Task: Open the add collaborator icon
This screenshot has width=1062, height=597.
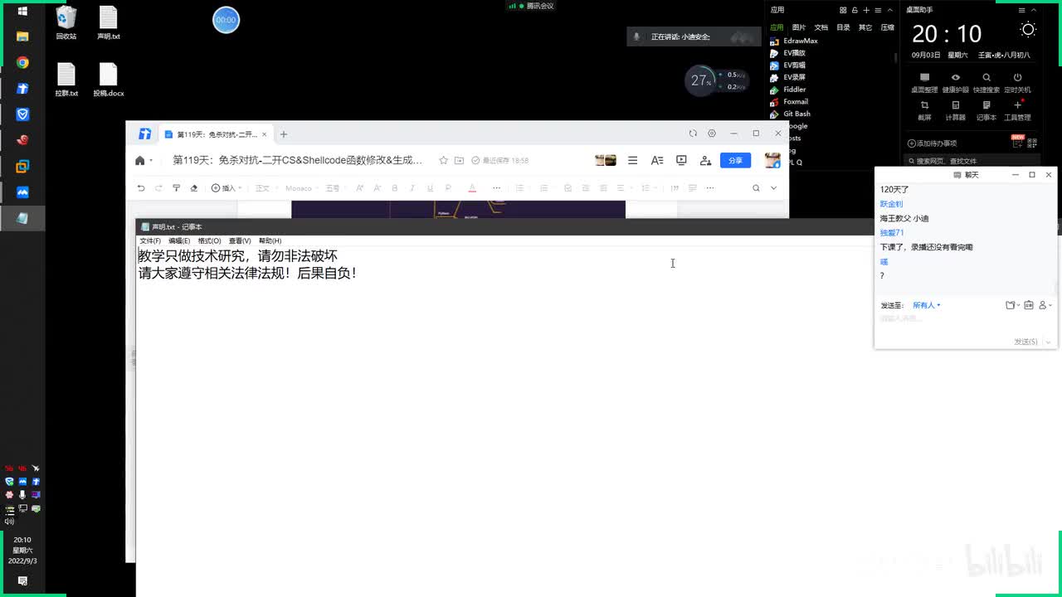Action: click(705, 161)
